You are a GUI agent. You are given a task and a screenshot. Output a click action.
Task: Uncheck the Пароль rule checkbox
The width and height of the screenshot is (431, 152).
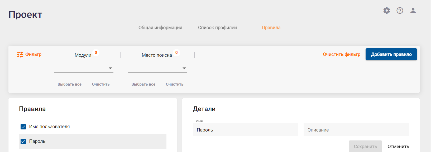point(23,141)
